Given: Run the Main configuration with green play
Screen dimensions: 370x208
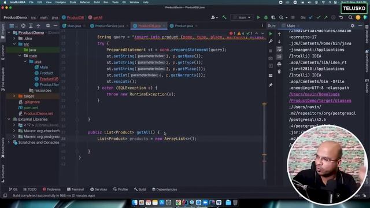Looking at the screenshot, I should [x=258, y=17].
